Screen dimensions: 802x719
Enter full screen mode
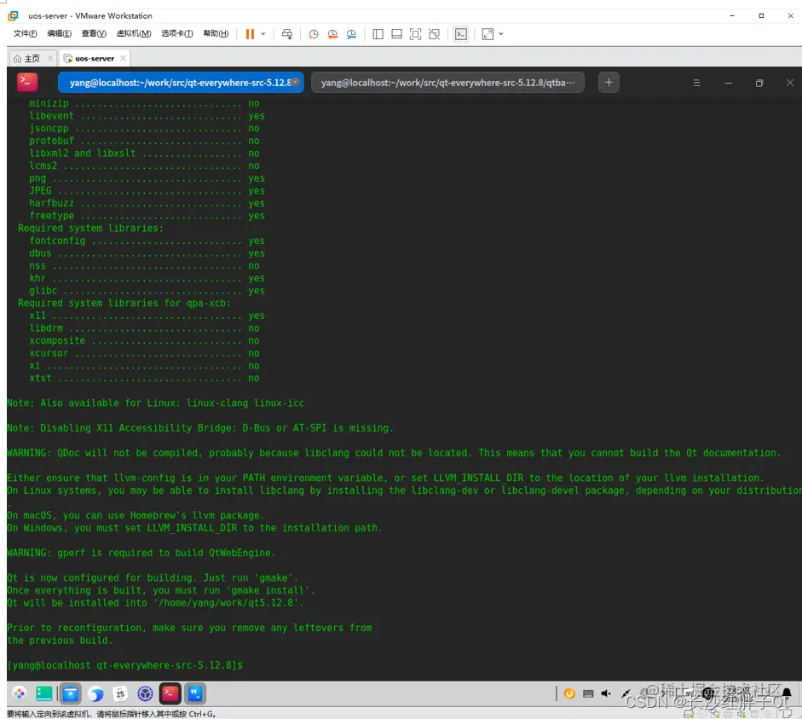(x=415, y=34)
